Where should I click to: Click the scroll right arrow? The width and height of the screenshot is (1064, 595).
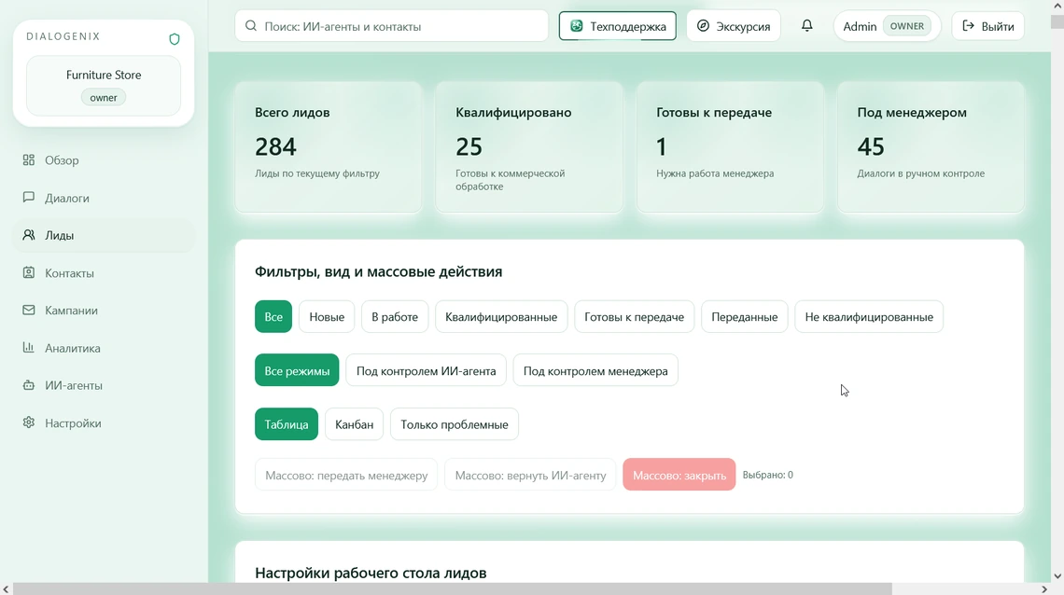(1044, 588)
